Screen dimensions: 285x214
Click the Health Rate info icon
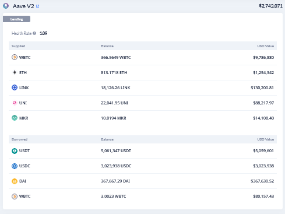(x=34, y=33)
